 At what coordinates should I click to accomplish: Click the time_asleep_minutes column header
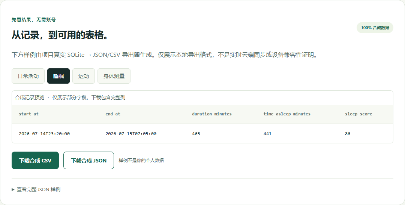click(x=287, y=114)
